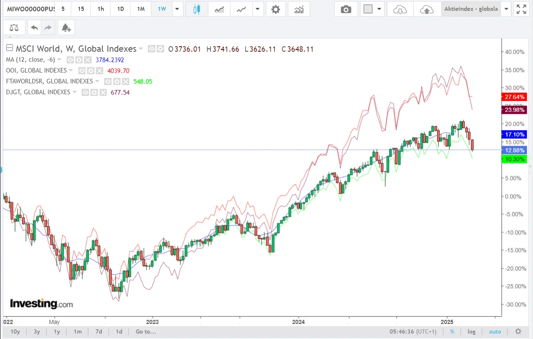
Task: Open dropdown arrow beside Aktieindex - globala
Action: pos(506,9)
